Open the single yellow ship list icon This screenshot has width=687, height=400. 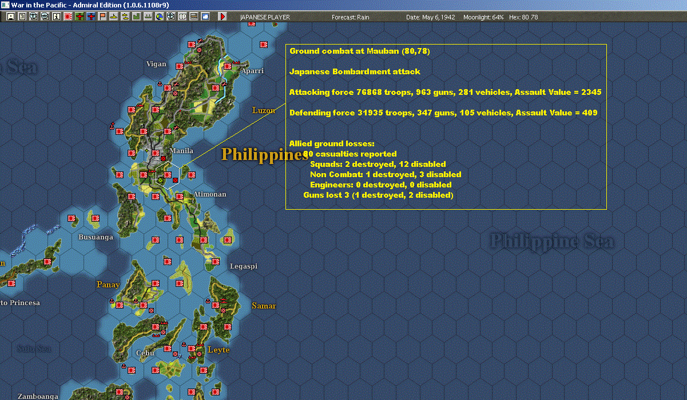point(114,17)
